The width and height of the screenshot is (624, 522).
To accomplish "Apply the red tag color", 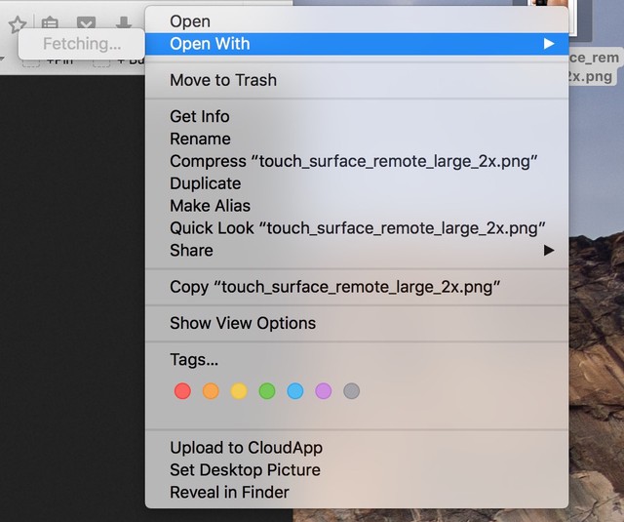I will pos(182,391).
